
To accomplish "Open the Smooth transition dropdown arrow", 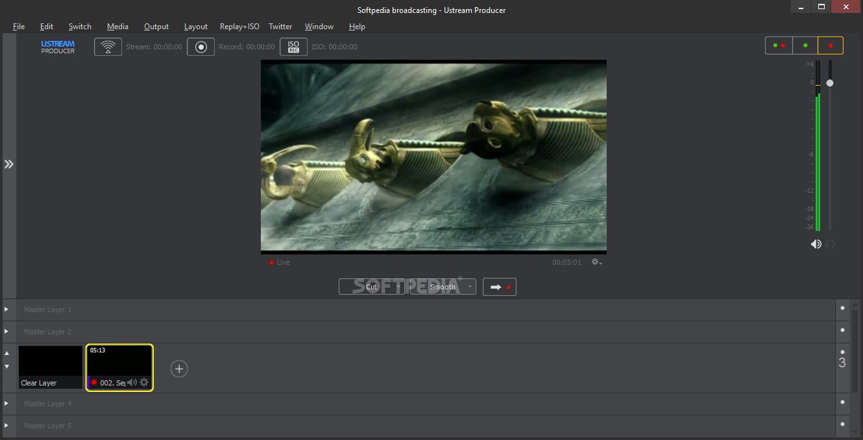I will (x=470, y=287).
